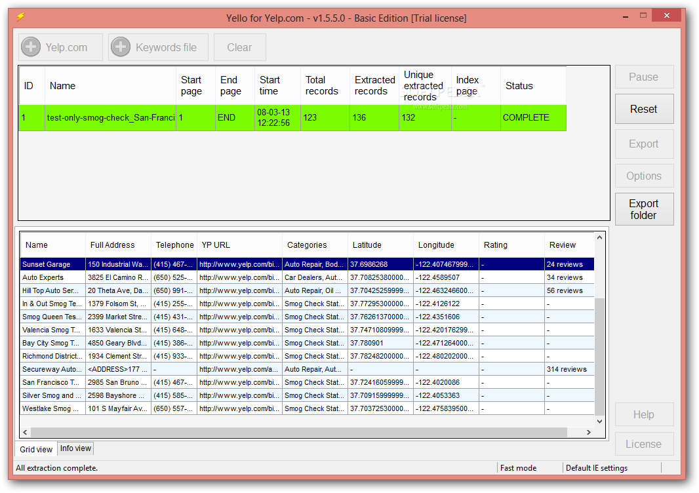Click the Reset button

[x=644, y=109]
